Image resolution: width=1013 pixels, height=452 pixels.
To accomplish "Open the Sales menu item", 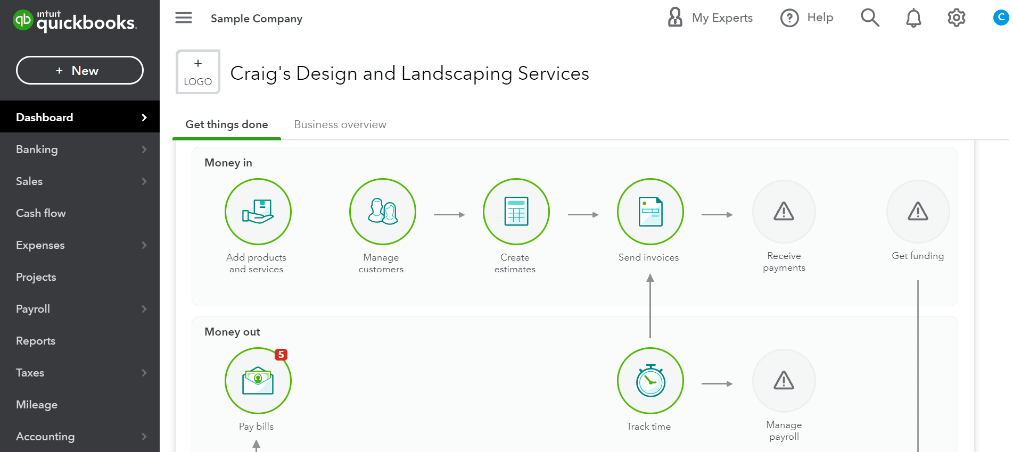I will [x=80, y=181].
